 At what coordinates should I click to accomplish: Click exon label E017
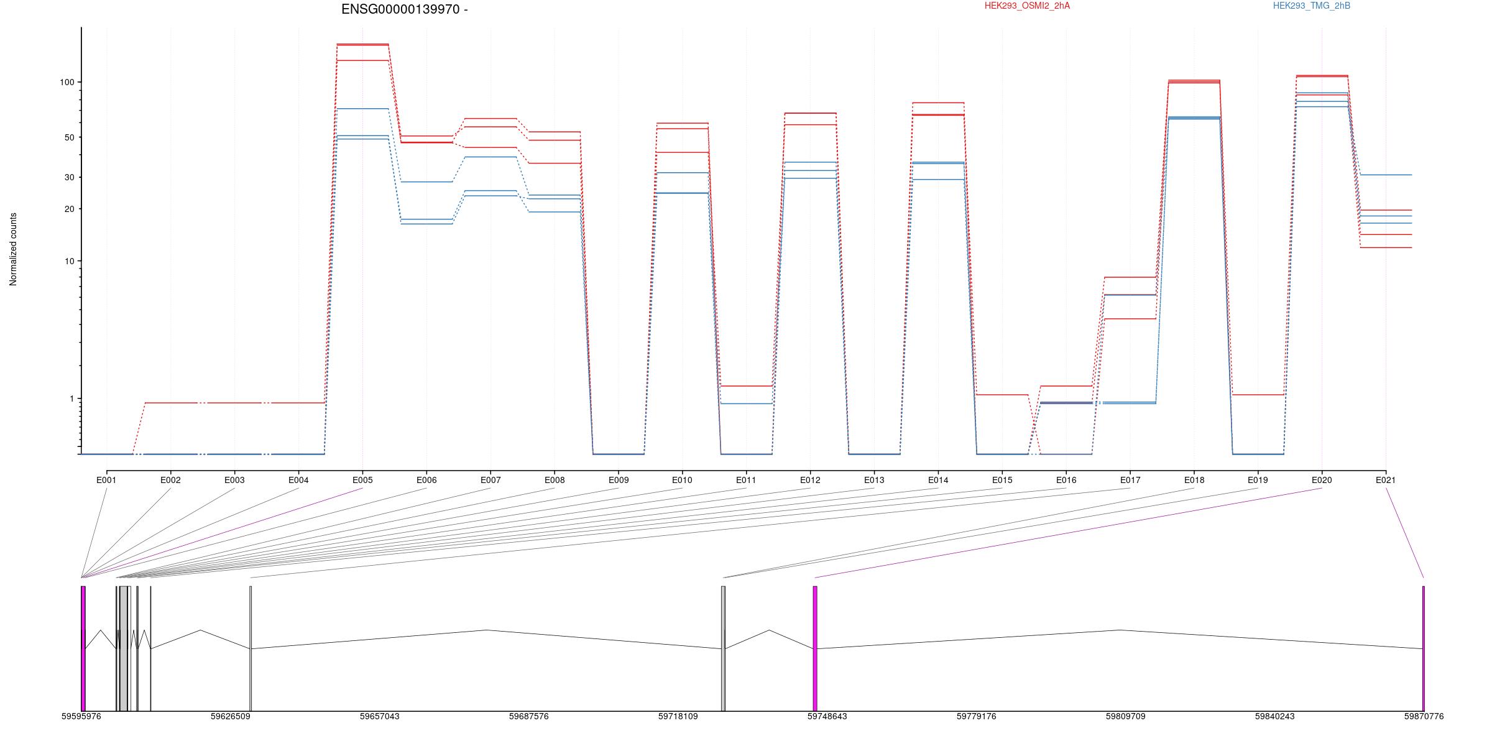(1130, 480)
